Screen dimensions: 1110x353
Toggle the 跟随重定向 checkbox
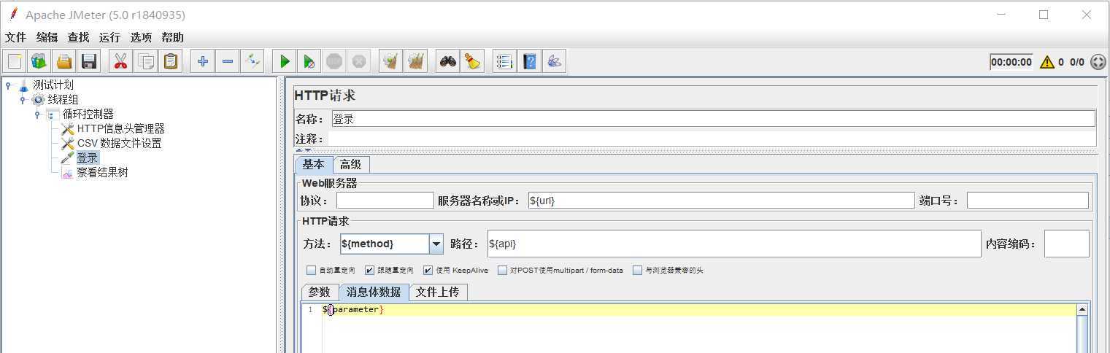click(x=369, y=270)
